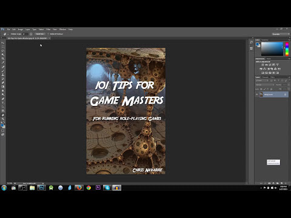The image size is (291, 218).
Task: Open the Layer menu
Action: pos(28,29)
